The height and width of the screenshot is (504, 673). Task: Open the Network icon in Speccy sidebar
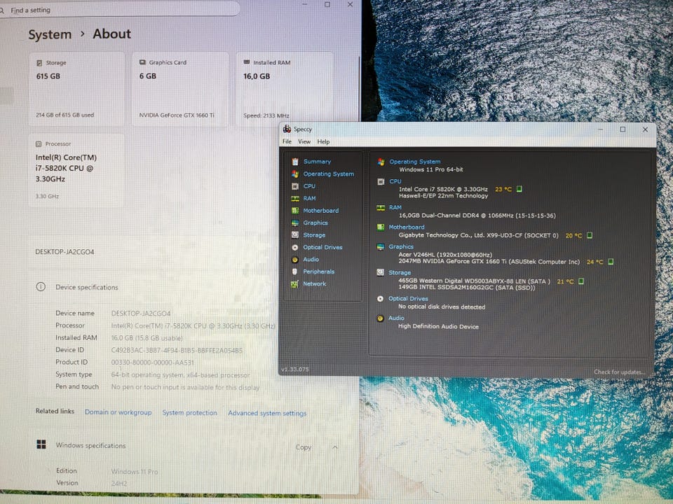click(295, 283)
